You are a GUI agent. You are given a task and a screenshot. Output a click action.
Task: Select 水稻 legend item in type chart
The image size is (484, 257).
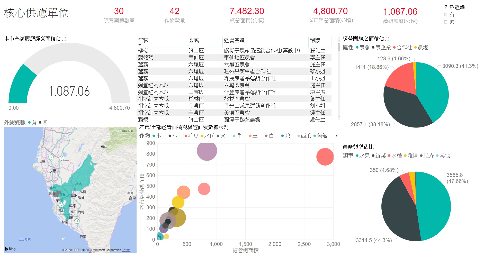coord(395,155)
